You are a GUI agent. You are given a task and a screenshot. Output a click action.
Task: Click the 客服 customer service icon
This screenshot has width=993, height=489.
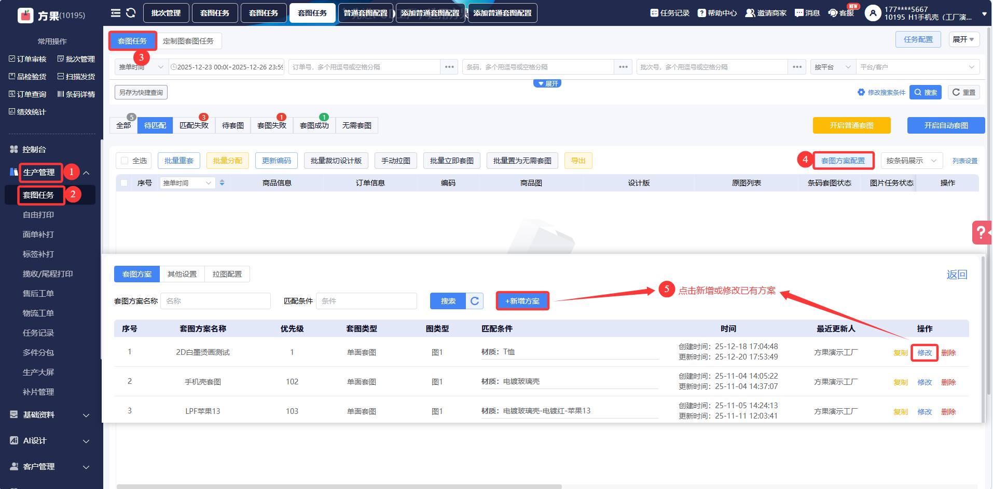click(833, 13)
